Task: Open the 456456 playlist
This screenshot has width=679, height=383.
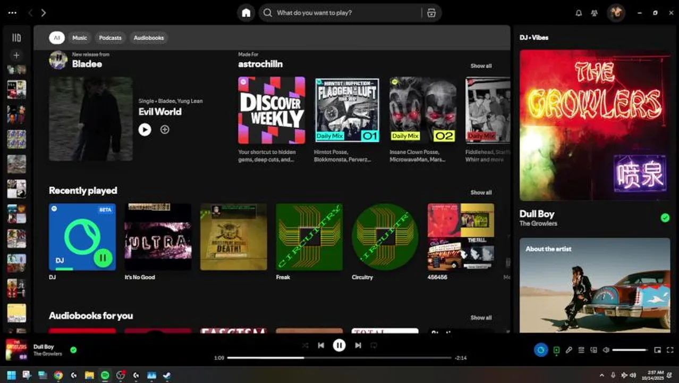Action: 461,237
